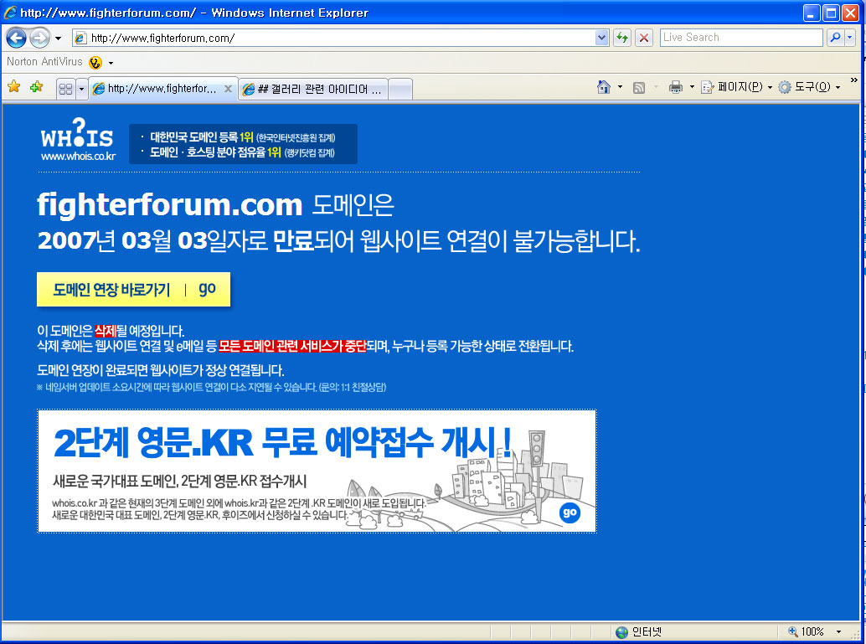Click the RSS feeds icon
Viewport: 866px width, 644px height.
(x=639, y=87)
